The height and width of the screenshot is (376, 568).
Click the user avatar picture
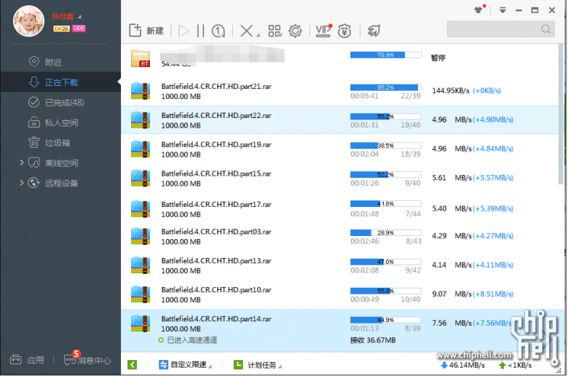pyautogui.click(x=28, y=21)
